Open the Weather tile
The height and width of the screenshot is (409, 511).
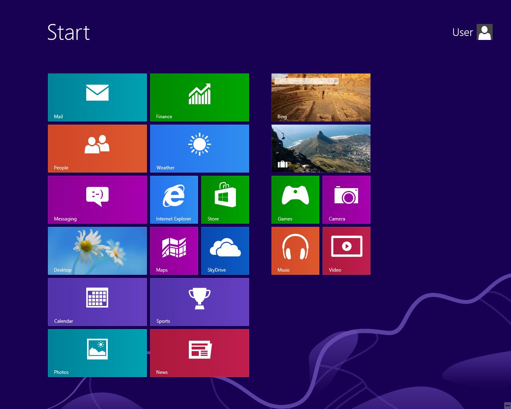pos(200,149)
